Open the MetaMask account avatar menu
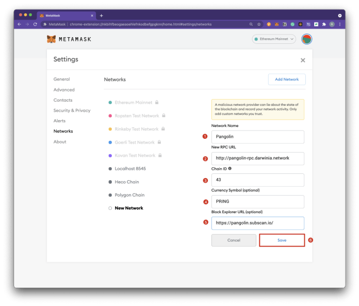359x306 pixels. (x=306, y=39)
